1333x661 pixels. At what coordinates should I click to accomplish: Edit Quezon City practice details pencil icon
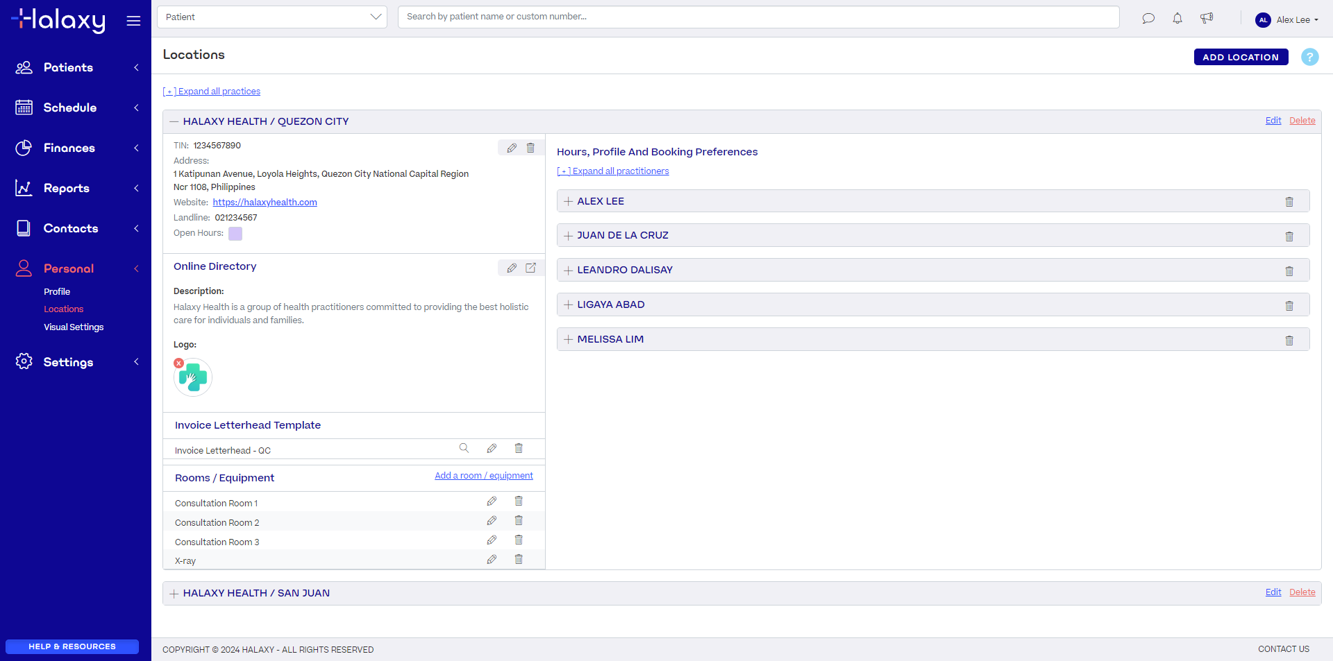point(512,148)
